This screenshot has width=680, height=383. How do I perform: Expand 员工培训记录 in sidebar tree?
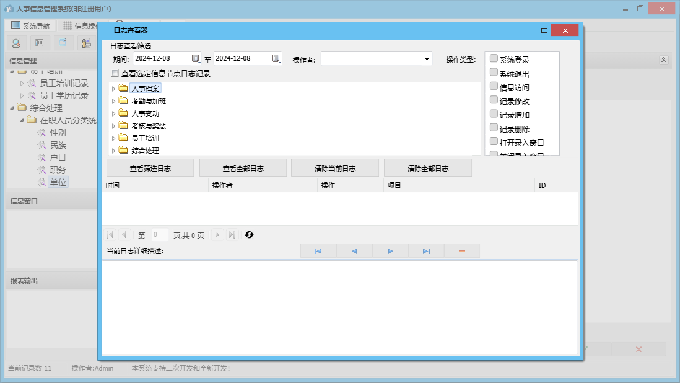coord(22,83)
